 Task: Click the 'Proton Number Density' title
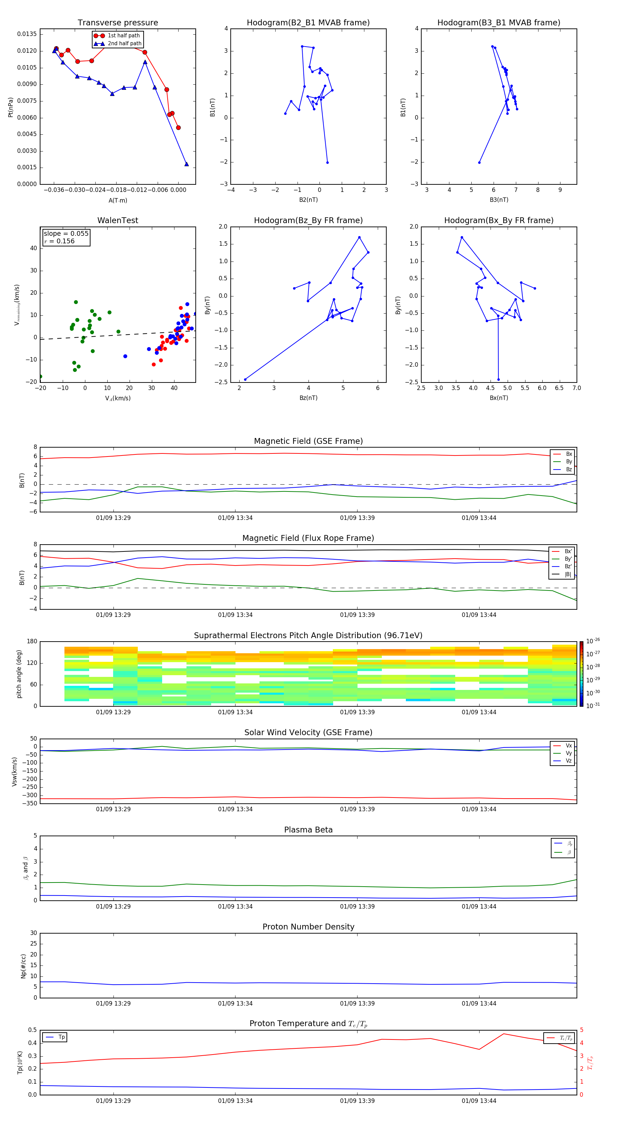(x=308, y=927)
